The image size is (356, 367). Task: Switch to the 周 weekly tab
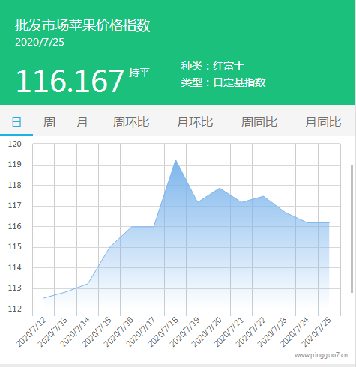[x=49, y=122]
